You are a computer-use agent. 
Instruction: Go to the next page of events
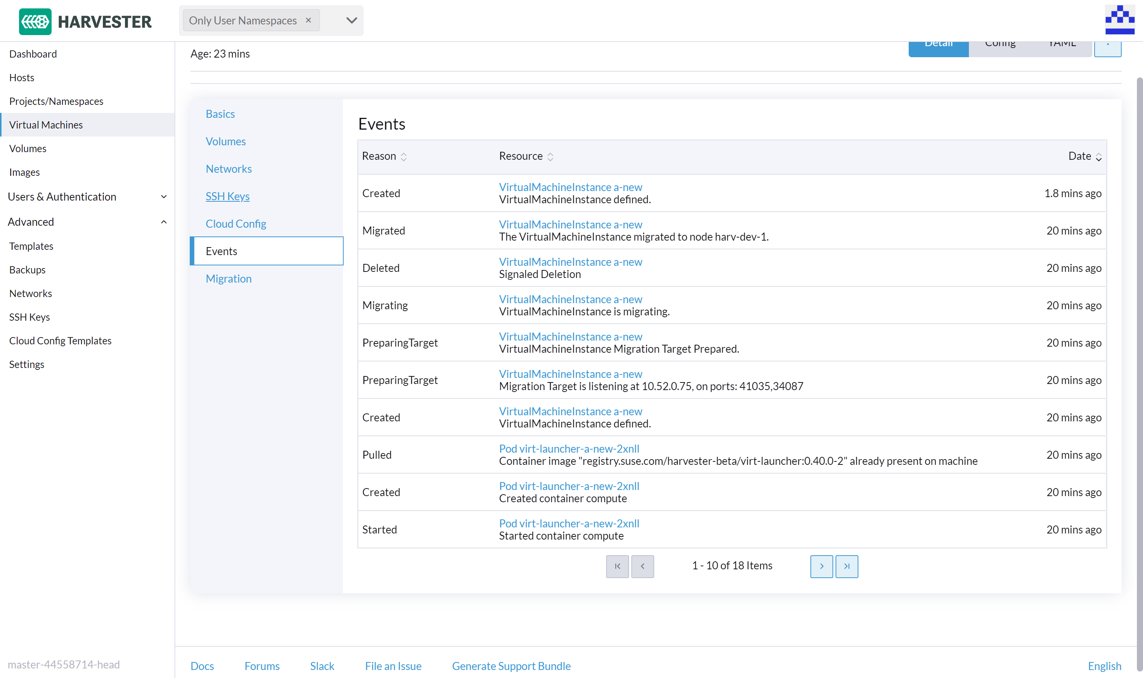tap(821, 566)
